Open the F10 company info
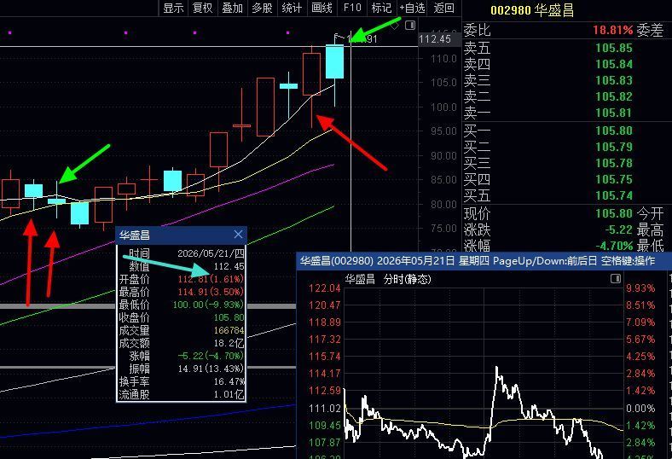672x459 pixels. (352, 8)
